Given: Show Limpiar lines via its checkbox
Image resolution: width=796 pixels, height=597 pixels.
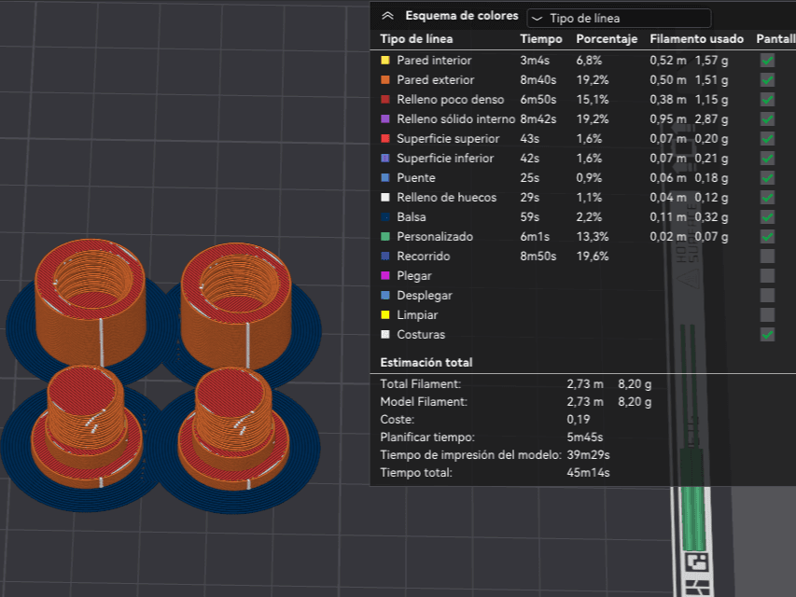Looking at the screenshot, I should click(x=767, y=314).
